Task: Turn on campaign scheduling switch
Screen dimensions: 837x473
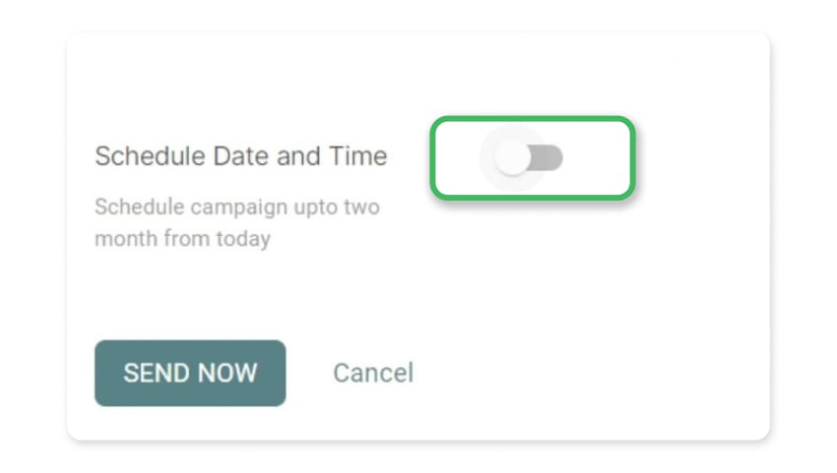Action: click(528, 158)
